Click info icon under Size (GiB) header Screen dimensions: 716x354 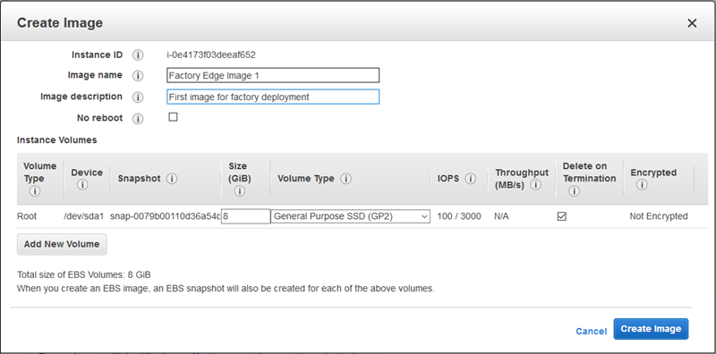coord(239,191)
